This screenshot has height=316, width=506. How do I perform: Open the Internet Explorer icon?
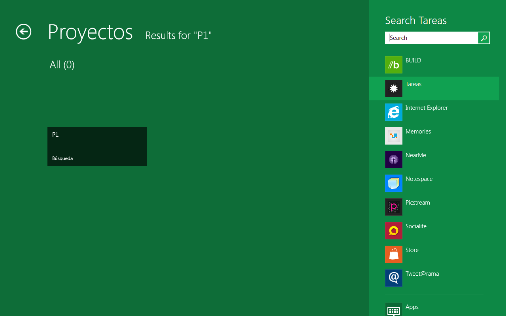(x=393, y=112)
